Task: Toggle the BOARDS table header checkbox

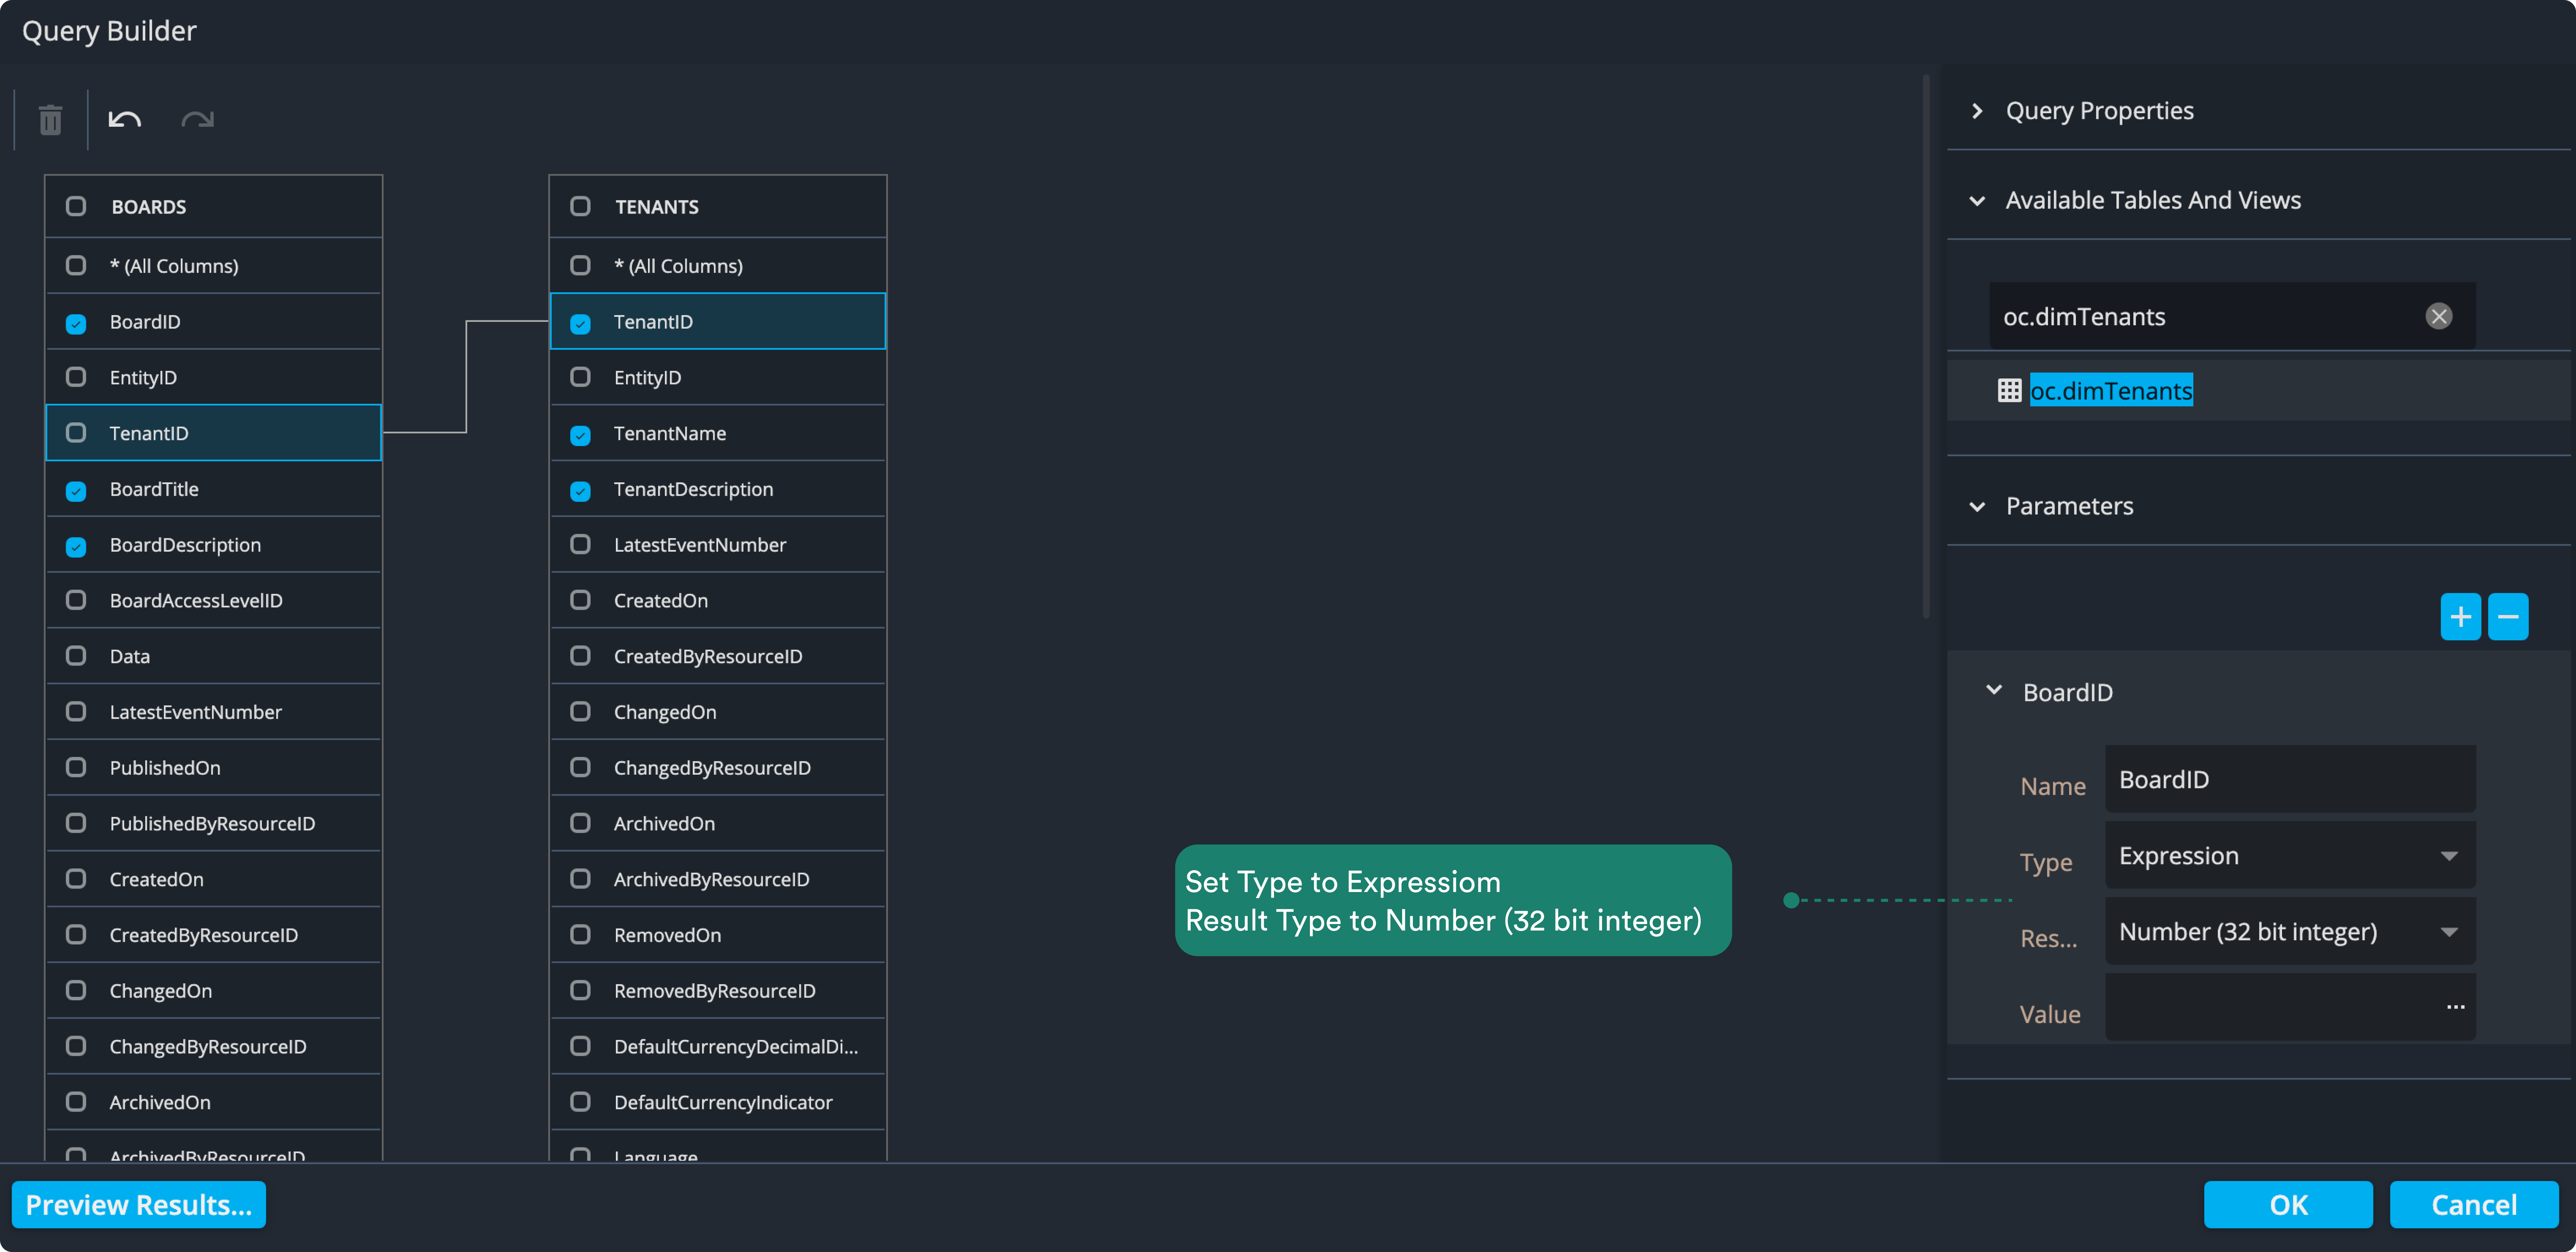Action: pyautogui.click(x=76, y=206)
